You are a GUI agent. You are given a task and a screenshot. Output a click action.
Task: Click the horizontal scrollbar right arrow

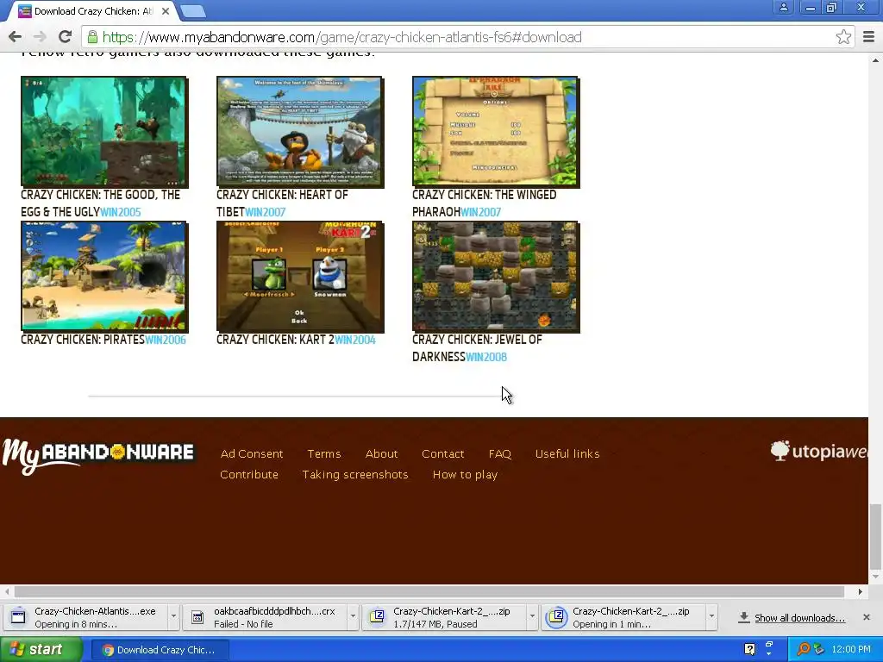pyautogui.click(x=861, y=591)
